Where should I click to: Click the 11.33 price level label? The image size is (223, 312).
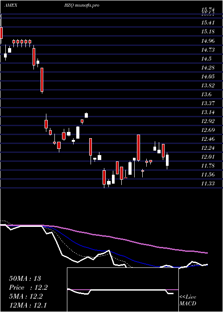(208, 184)
